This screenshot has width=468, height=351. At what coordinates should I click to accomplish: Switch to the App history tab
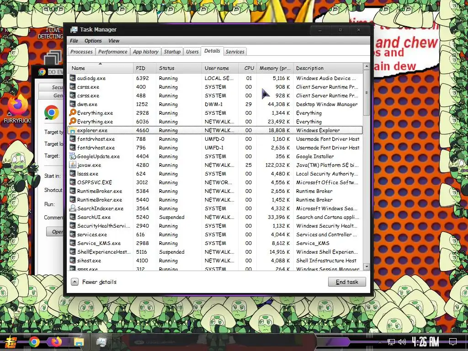[x=146, y=52]
